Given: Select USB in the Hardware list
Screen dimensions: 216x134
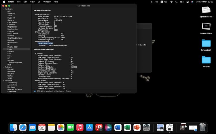Looking at the screenshot, I should click(x=9, y=65).
